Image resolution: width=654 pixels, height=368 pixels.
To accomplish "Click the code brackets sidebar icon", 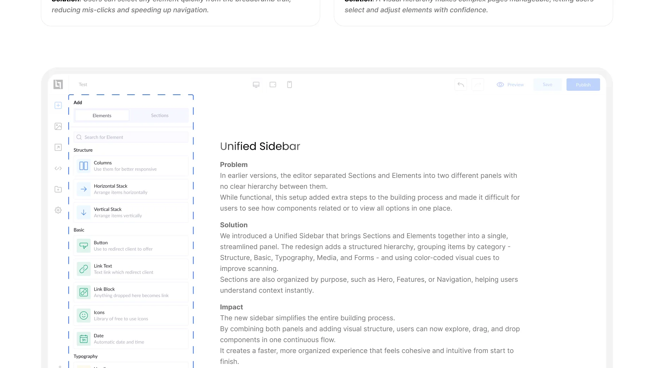I will tap(58, 168).
